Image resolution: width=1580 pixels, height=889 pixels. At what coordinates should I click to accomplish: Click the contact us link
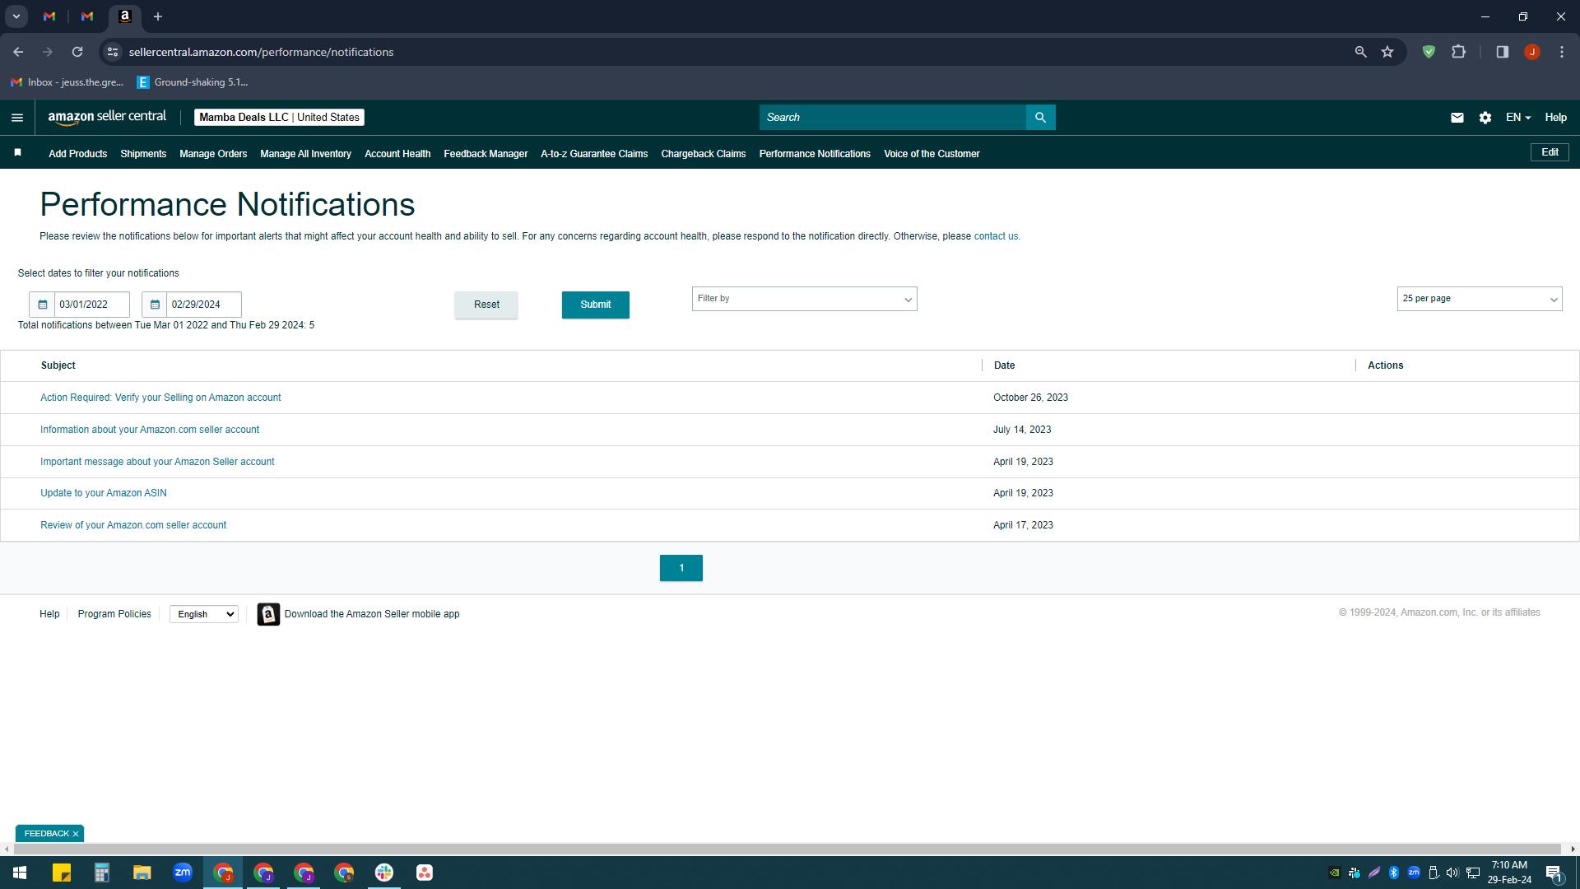[x=996, y=236]
